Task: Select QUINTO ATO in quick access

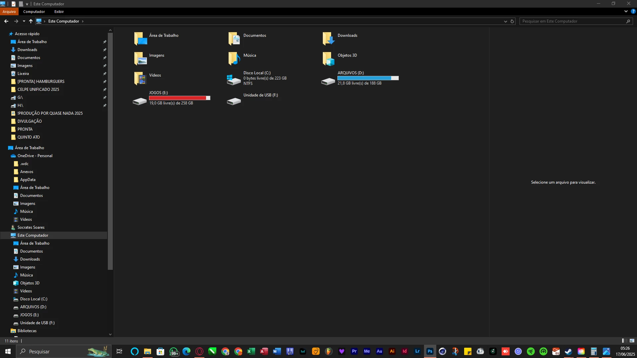Action: pyautogui.click(x=29, y=137)
